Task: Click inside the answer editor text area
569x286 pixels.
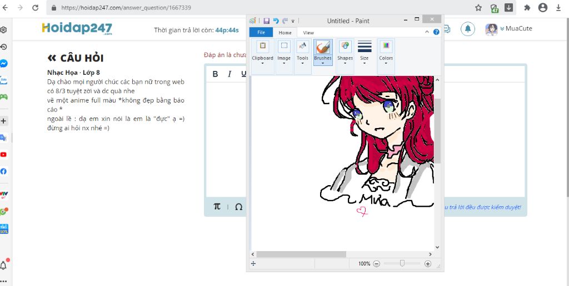Action: (x=226, y=139)
